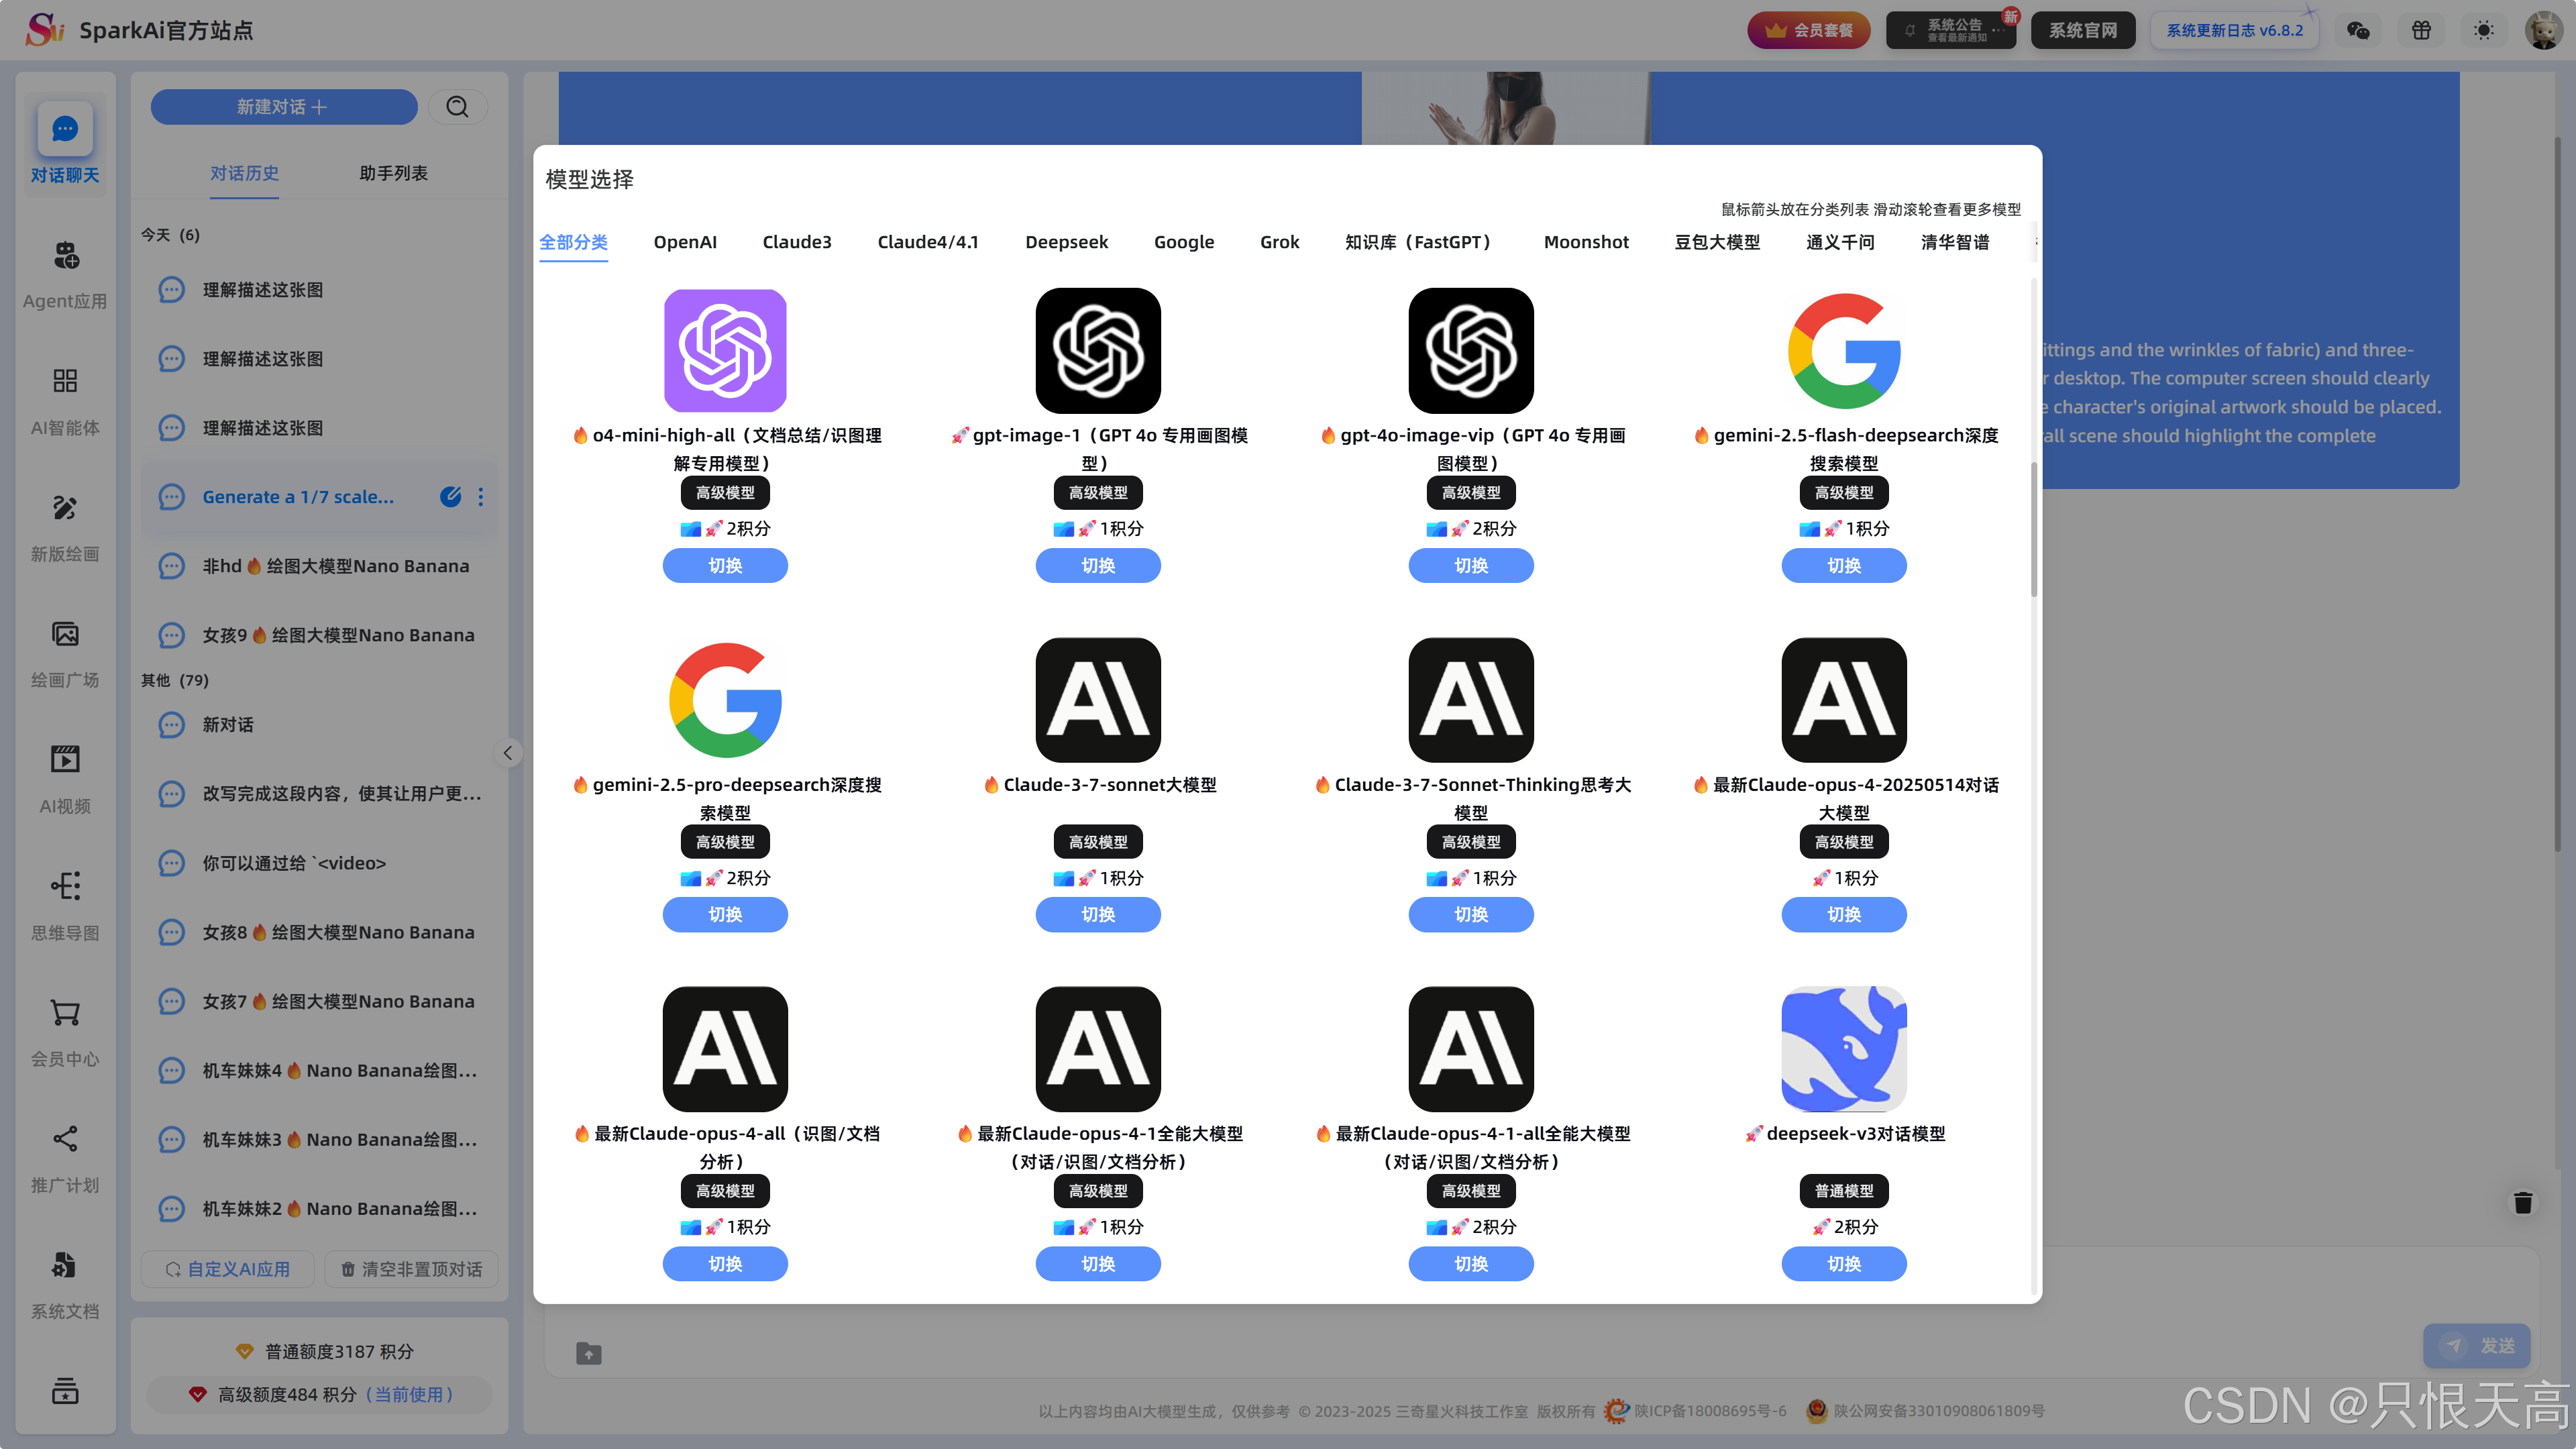Select the Google category tab
Viewport: 2576px width, 1449px height.
(x=1184, y=242)
